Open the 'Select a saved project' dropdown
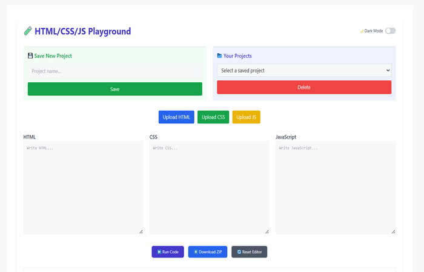Screen dimensions: 424x272 (x=304, y=71)
